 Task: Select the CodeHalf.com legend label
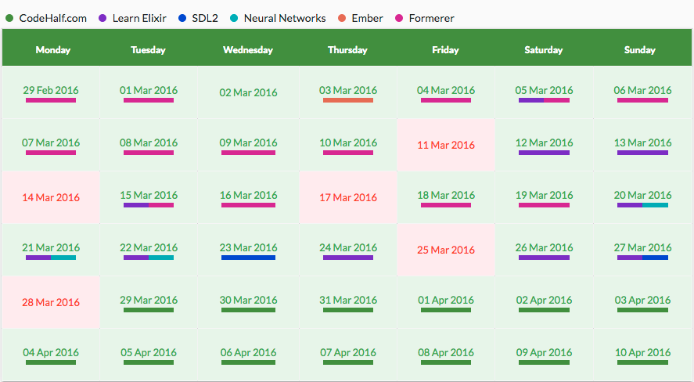coord(52,18)
